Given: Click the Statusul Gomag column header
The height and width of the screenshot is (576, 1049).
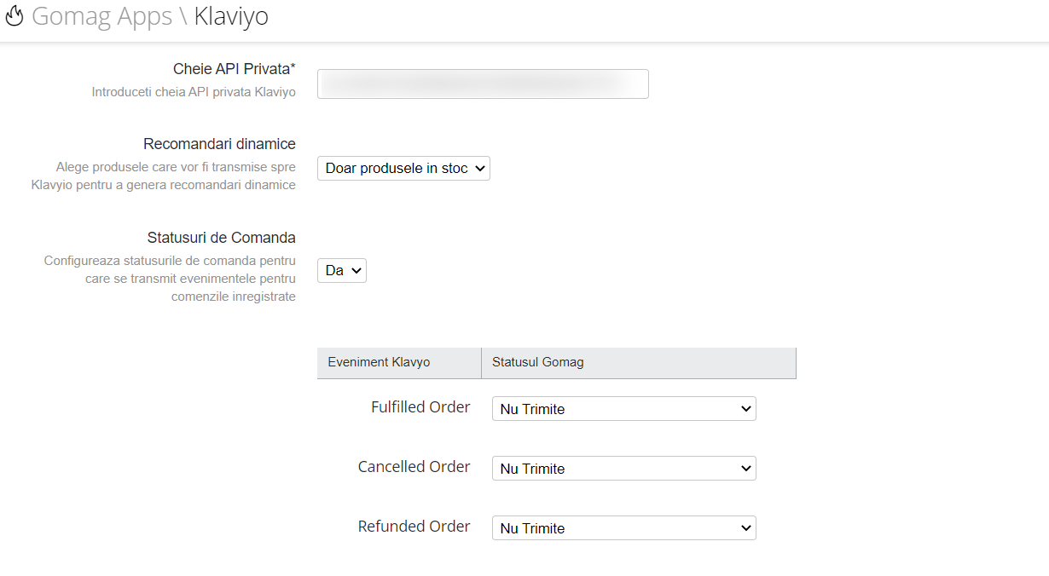Looking at the screenshot, I should coord(639,362).
